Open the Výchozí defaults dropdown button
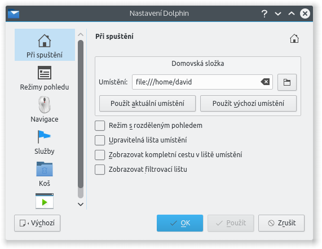 pos(37,223)
